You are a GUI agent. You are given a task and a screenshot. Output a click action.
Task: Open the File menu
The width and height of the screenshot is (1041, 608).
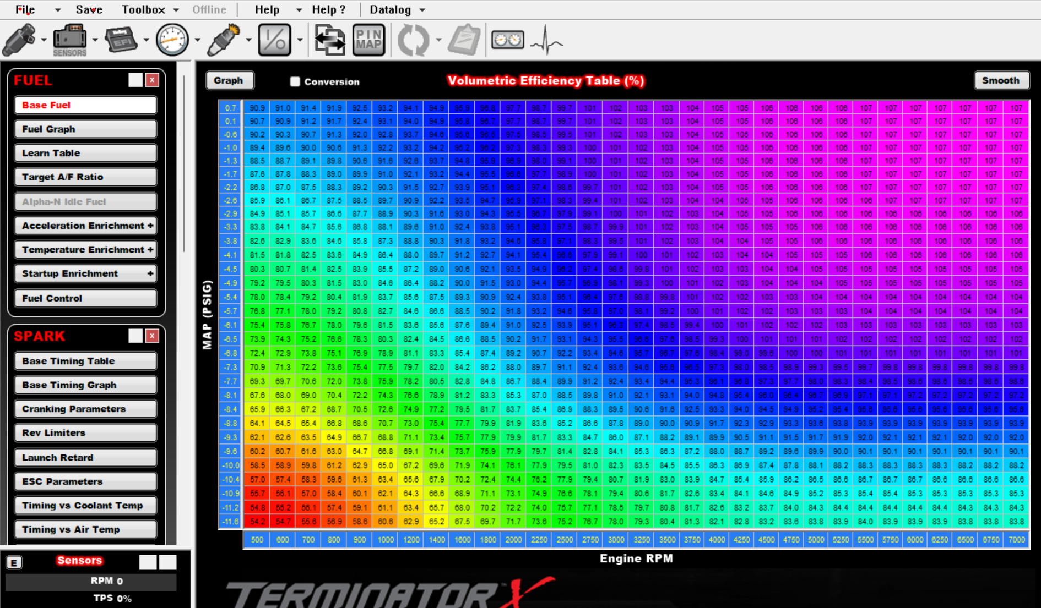tap(25, 10)
